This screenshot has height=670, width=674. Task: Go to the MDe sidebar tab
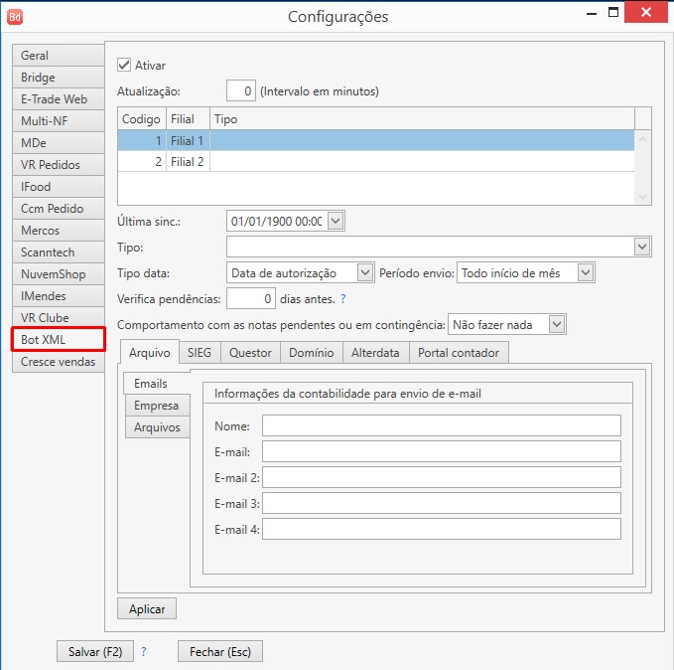tap(59, 143)
